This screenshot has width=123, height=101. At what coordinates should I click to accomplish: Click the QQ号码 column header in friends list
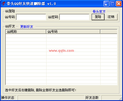tap(73, 32)
